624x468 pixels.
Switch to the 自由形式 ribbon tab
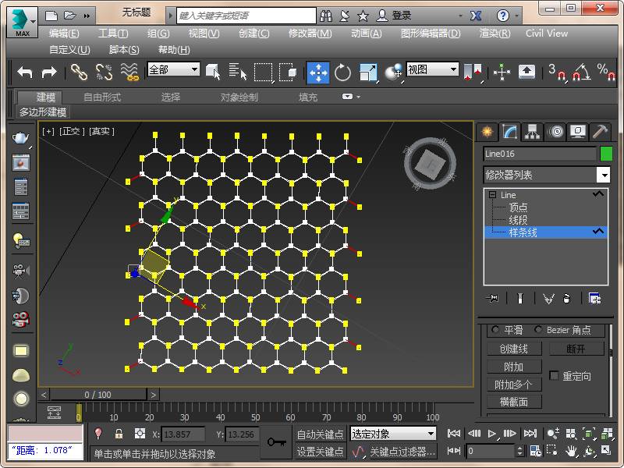(102, 97)
